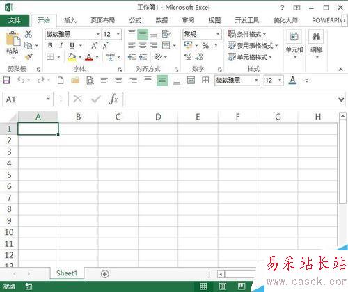This screenshot has height=292, width=348.
Task: Click ribbon Wrap Text icon
Action: pos(166,34)
